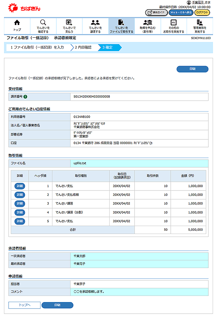
Task: Select step 2 内容確認
Action: coord(83,47)
